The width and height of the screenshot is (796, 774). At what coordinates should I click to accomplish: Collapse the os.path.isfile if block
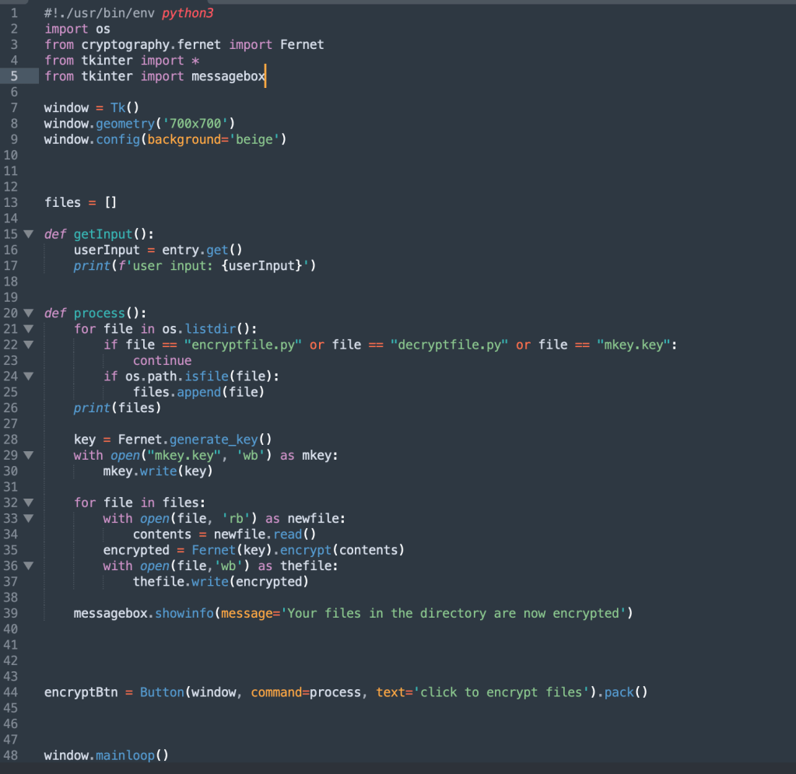29,376
